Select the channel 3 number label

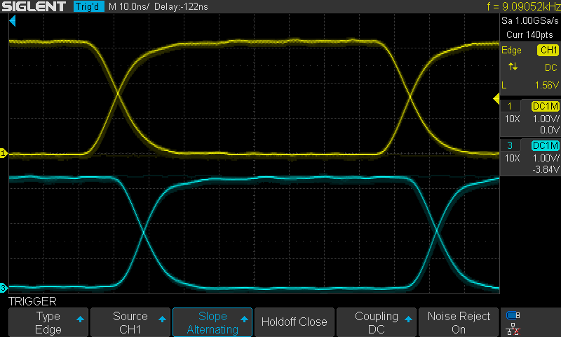(x=510, y=145)
